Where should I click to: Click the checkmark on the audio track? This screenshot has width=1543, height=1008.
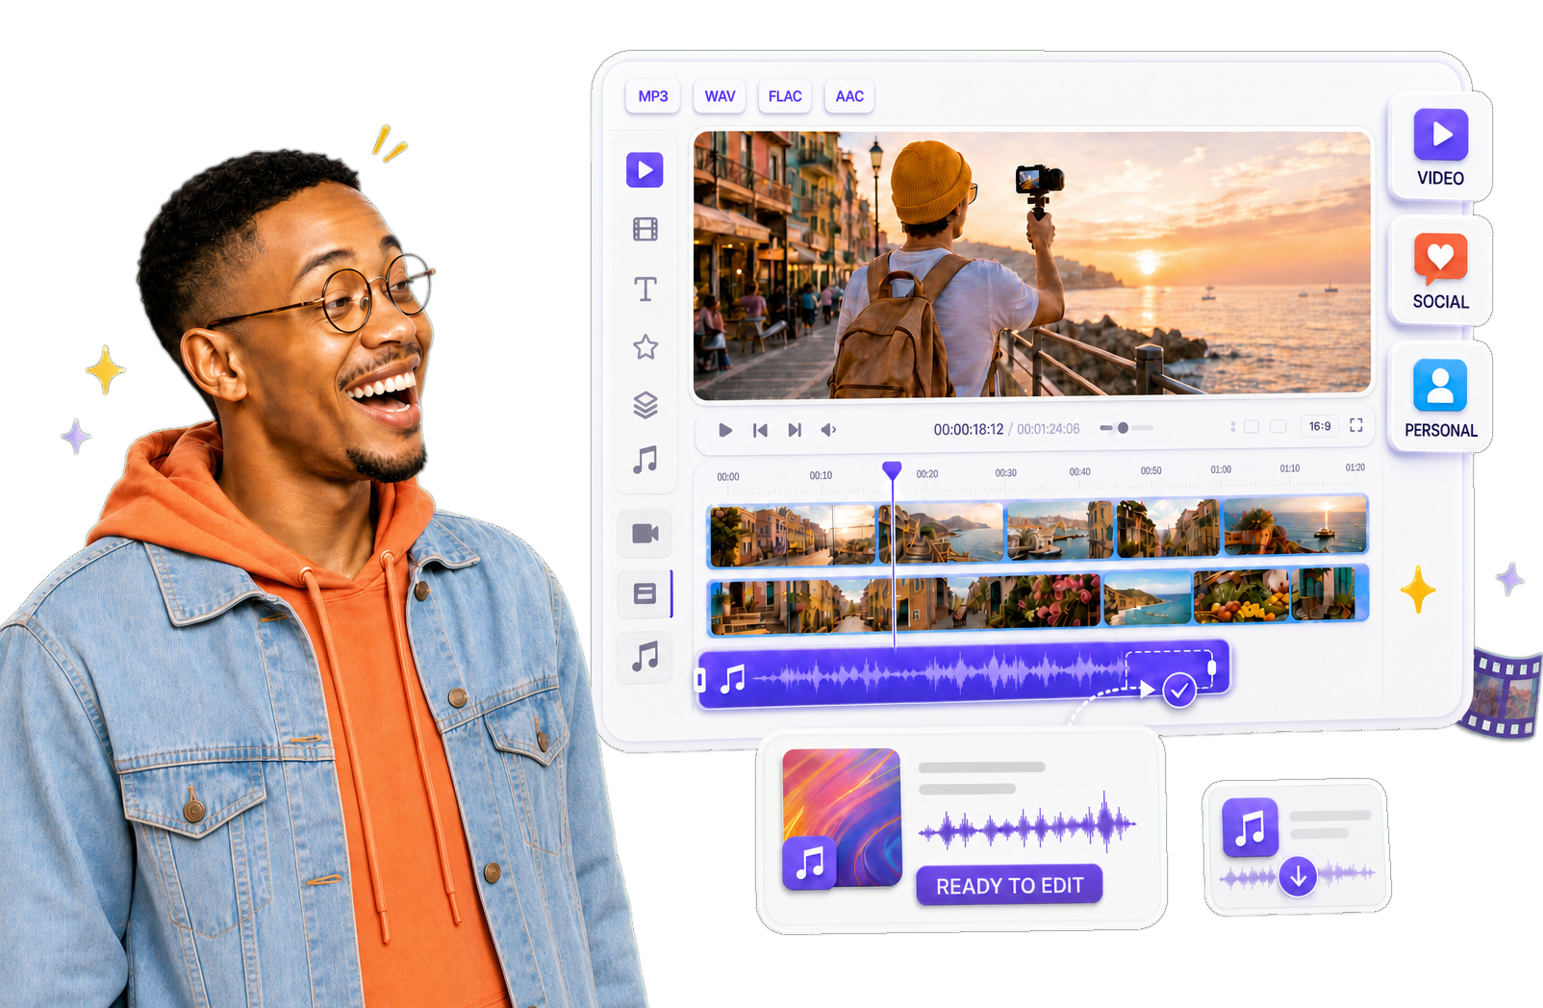[x=1179, y=690]
